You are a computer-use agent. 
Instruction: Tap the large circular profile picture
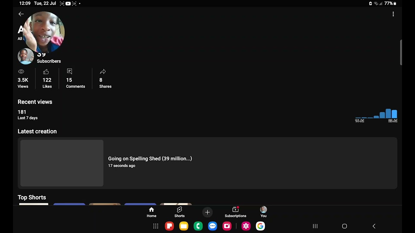click(x=44, y=32)
